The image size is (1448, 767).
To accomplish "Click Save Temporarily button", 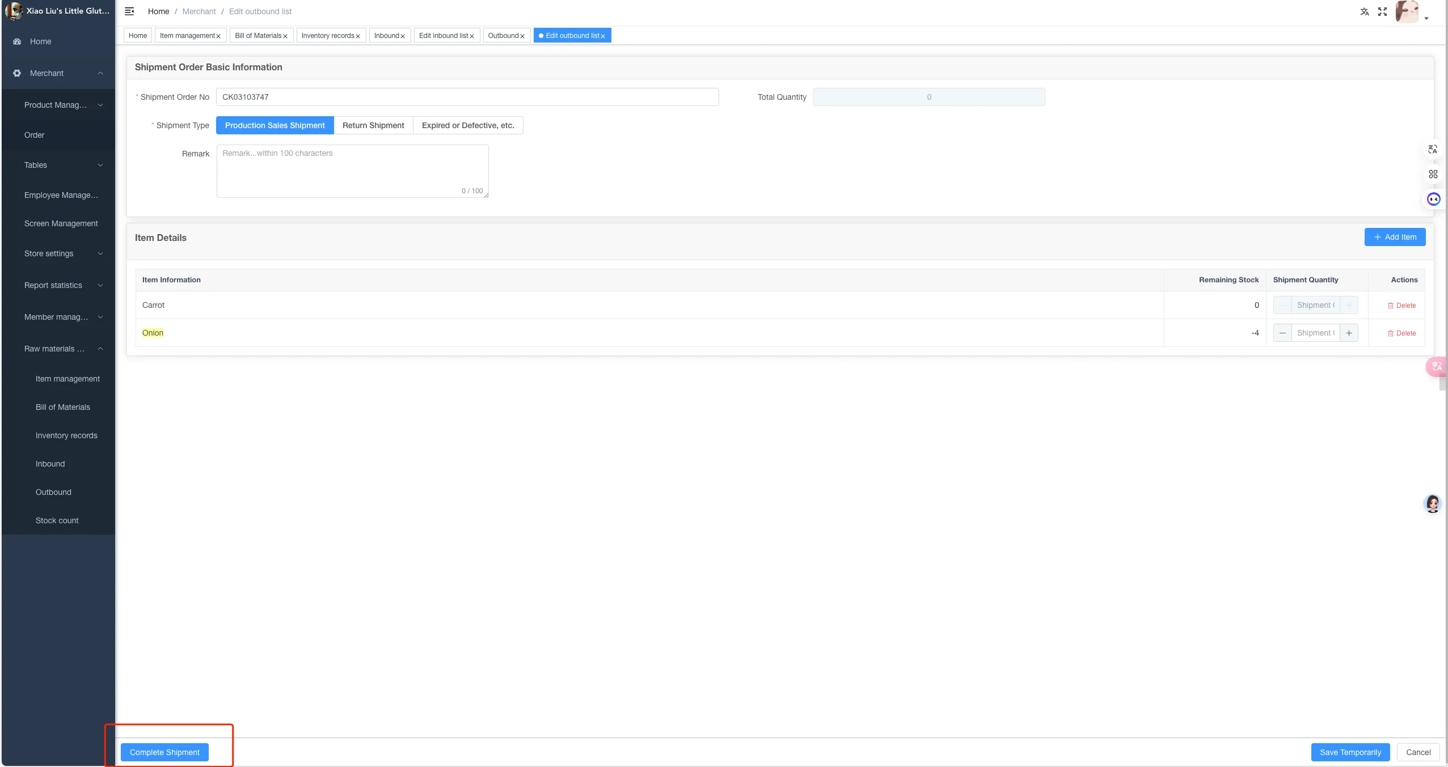I will coord(1350,752).
